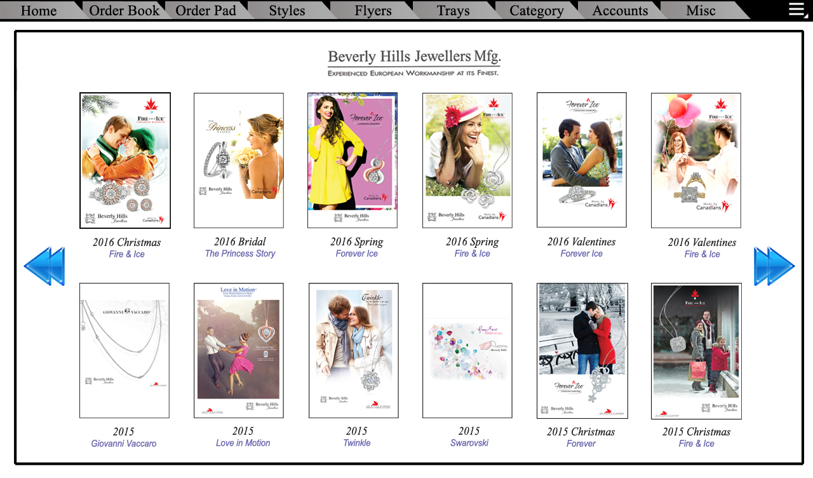Image resolution: width=813 pixels, height=478 pixels.
Task: Open 2016 Spring Fire & Ice flyer cover
Action: click(x=467, y=160)
